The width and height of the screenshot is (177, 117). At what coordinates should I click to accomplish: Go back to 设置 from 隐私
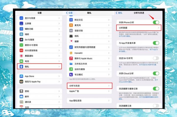[x=69, y=13]
